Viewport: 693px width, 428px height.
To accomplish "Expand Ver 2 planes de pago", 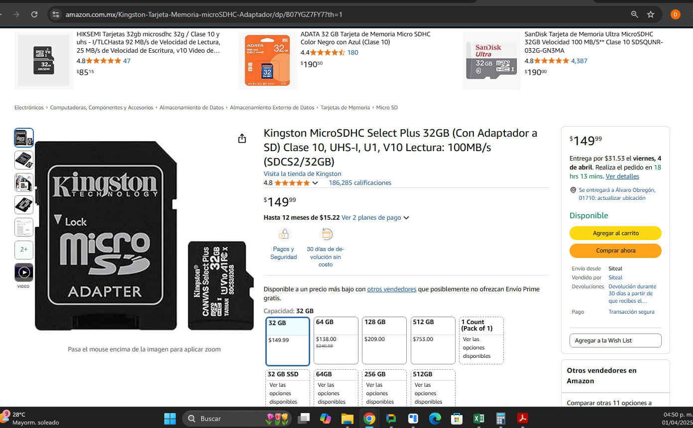I will coord(375,217).
